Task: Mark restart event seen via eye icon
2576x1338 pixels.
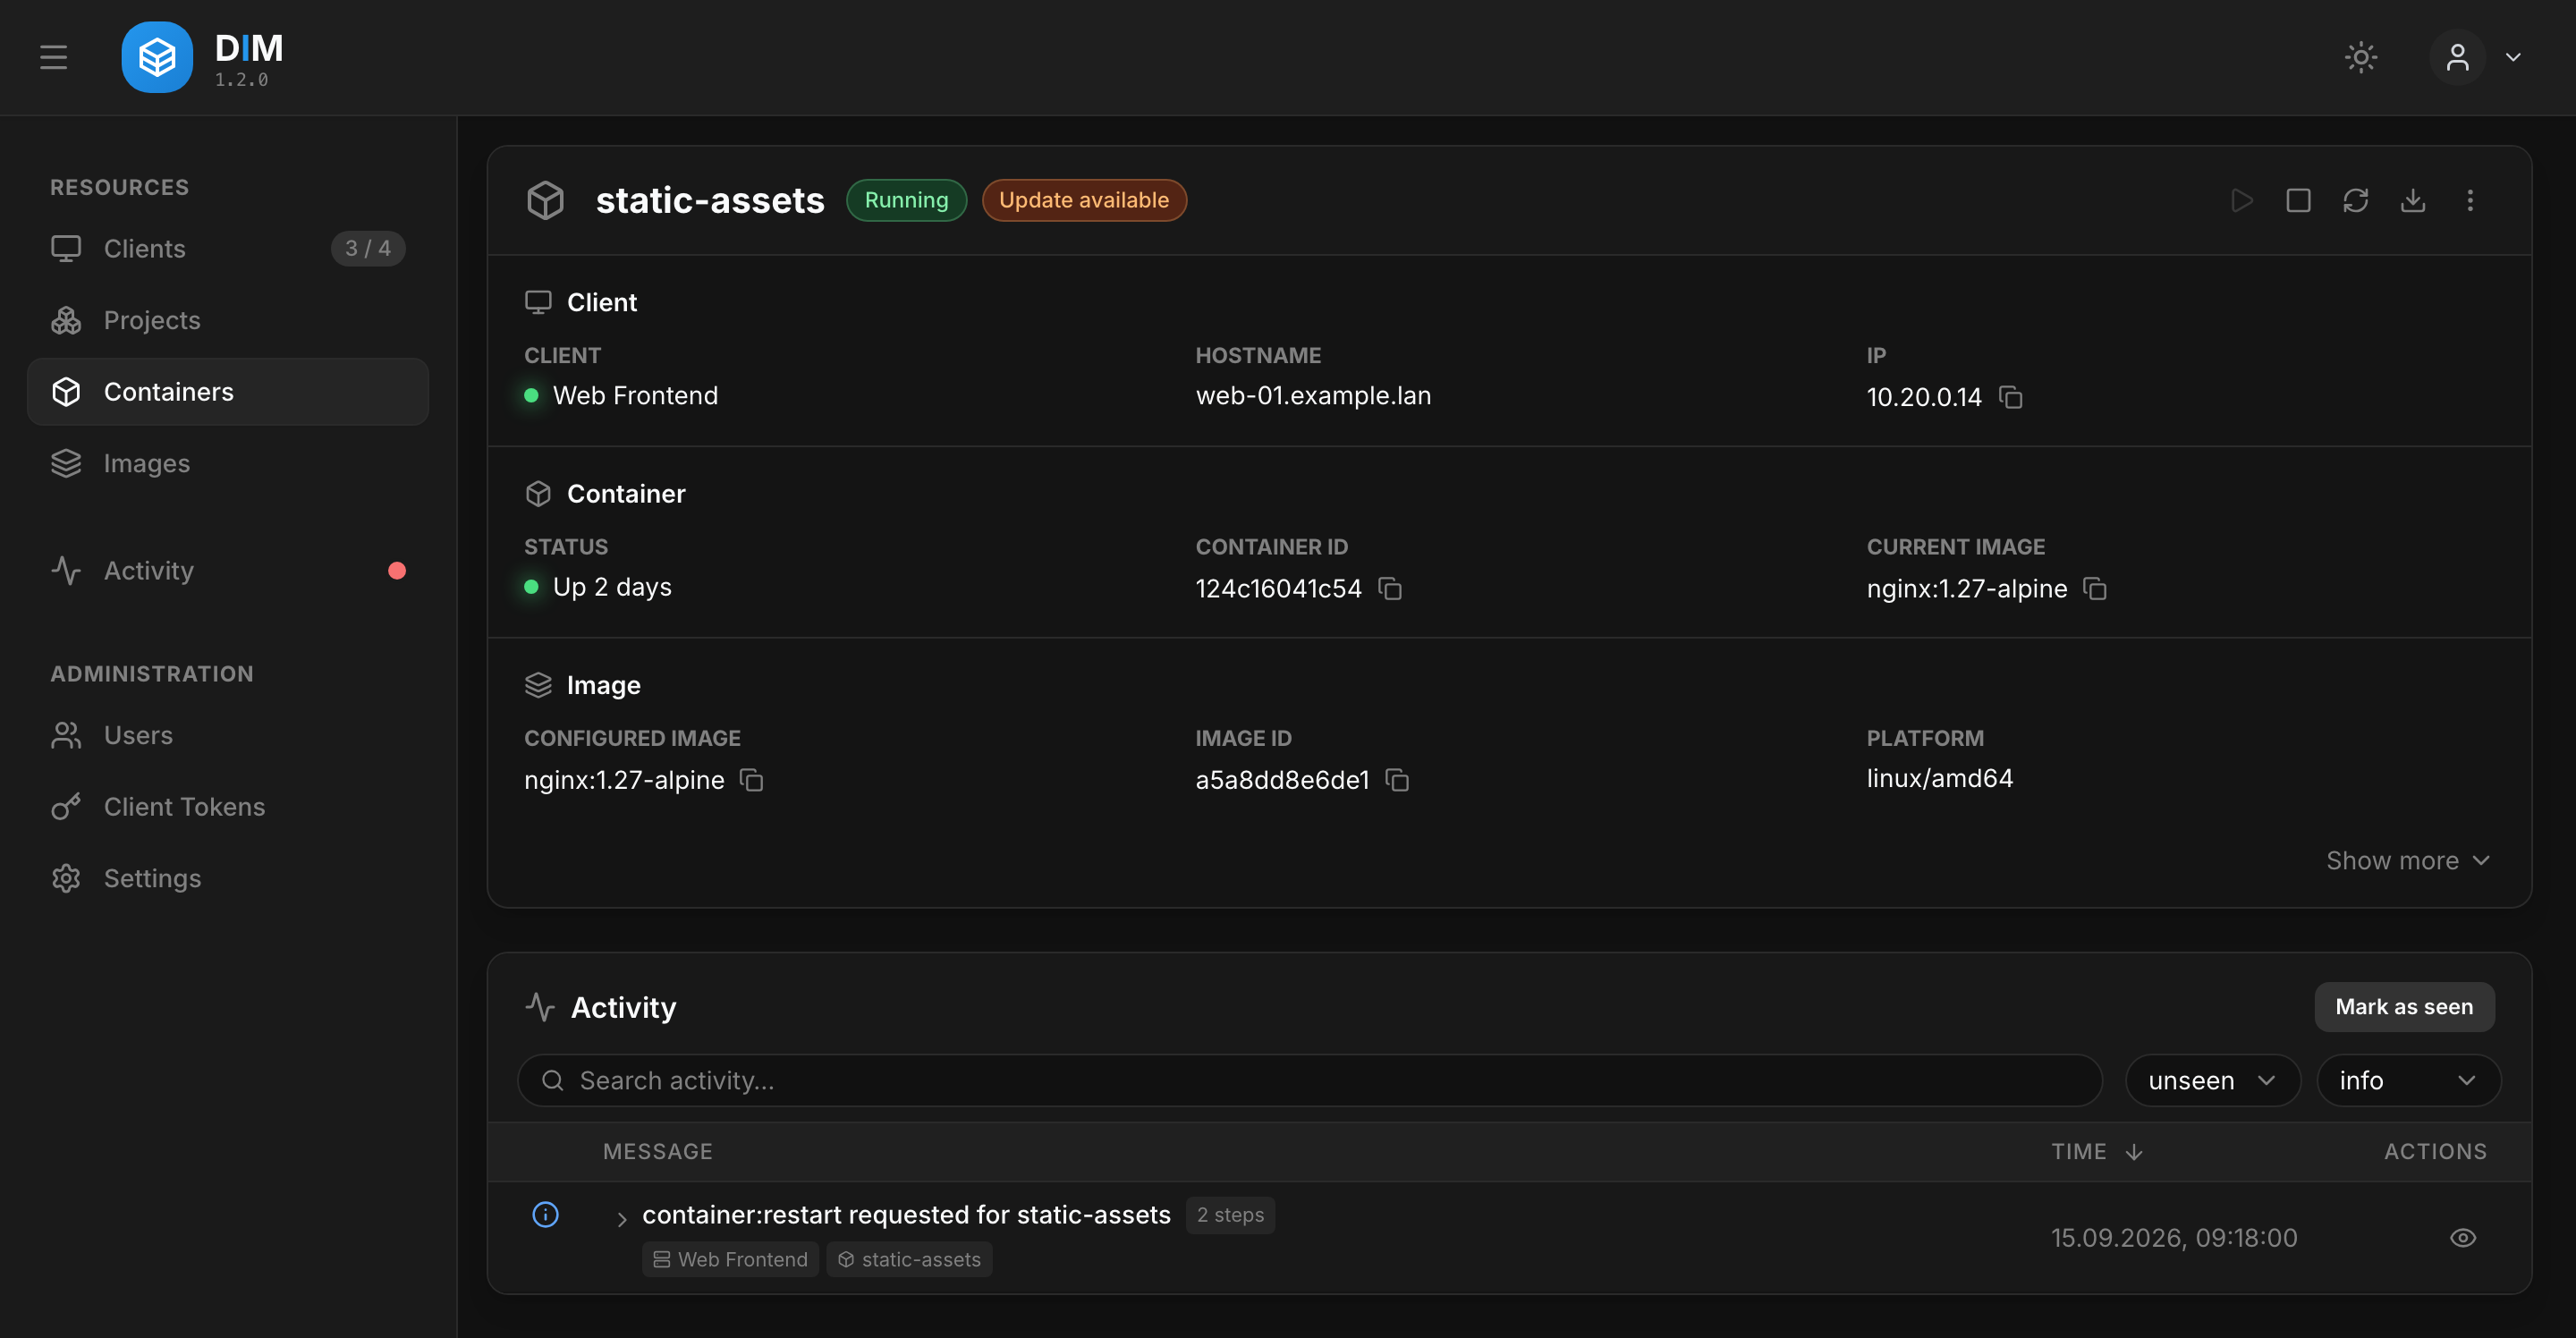Action: click(x=2463, y=1237)
